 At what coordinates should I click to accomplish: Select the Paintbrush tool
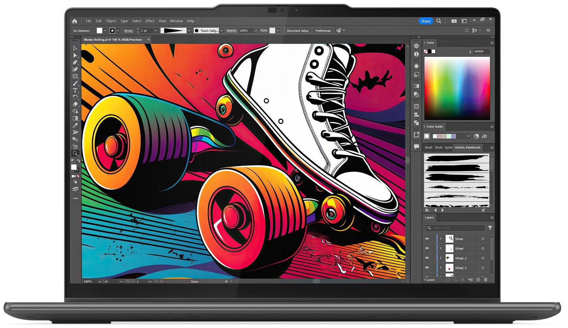pos(75,83)
